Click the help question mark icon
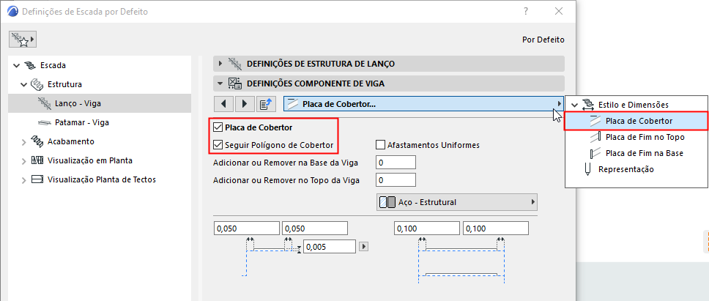709x301 pixels. [x=526, y=12]
